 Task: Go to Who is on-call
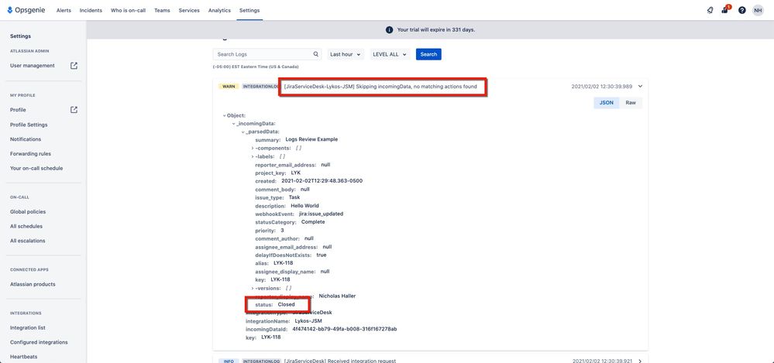128,10
